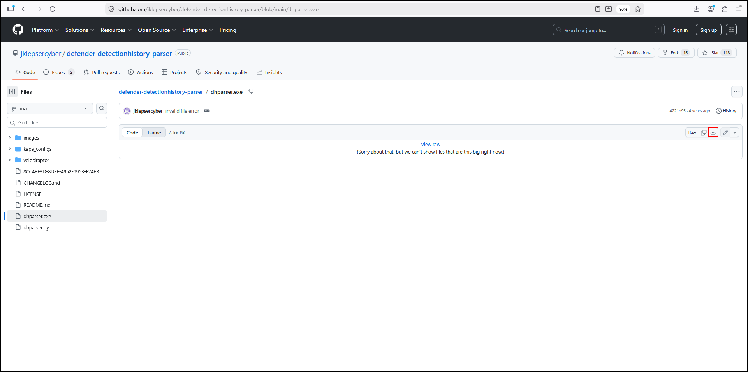Image resolution: width=748 pixels, height=372 pixels.
Task: Open the jklepsercyber owner profile link
Action: (x=41, y=54)
